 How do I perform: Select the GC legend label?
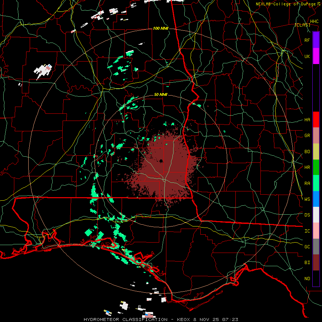[307, 247]
